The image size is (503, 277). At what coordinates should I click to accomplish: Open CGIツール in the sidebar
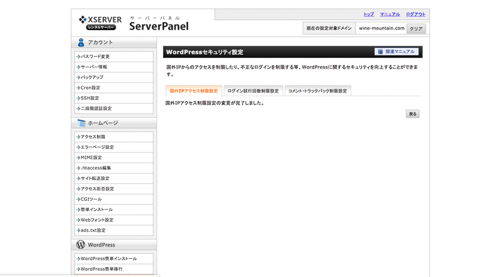pos(114,200)
